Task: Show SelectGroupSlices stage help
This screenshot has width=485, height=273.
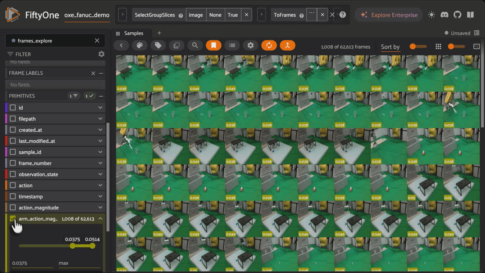Action: pyautogui.click(x=181, y=15)
